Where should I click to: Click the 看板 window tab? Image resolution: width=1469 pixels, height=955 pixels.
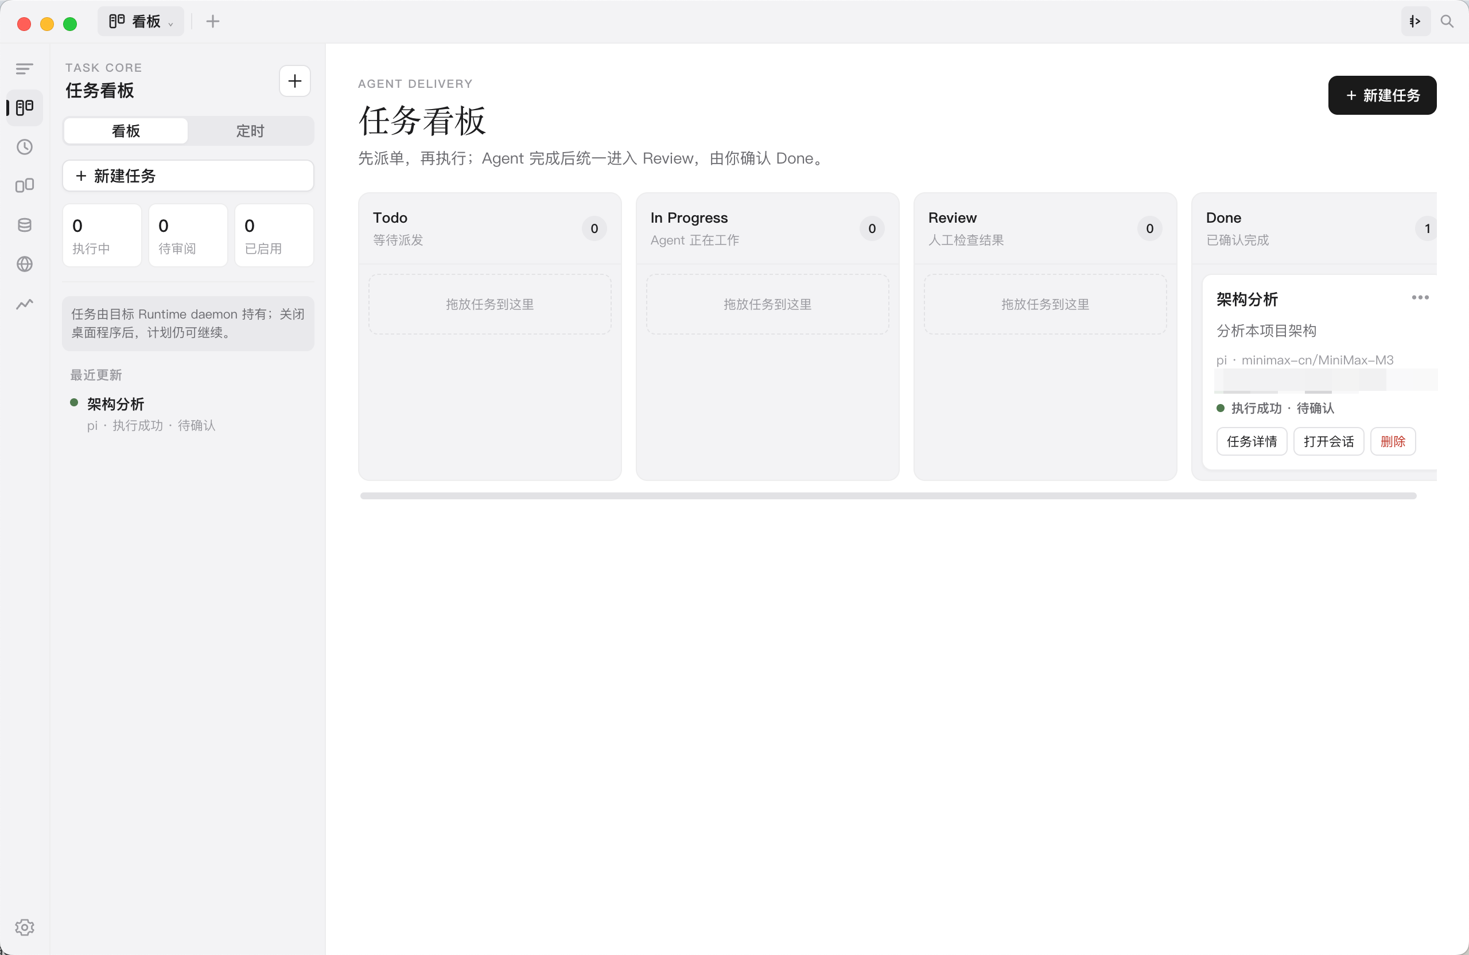[141, 22]
